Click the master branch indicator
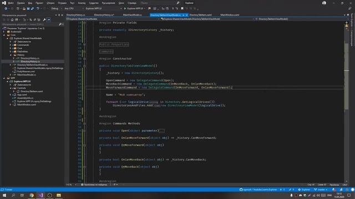355x199 pixels. pos(321,190)
